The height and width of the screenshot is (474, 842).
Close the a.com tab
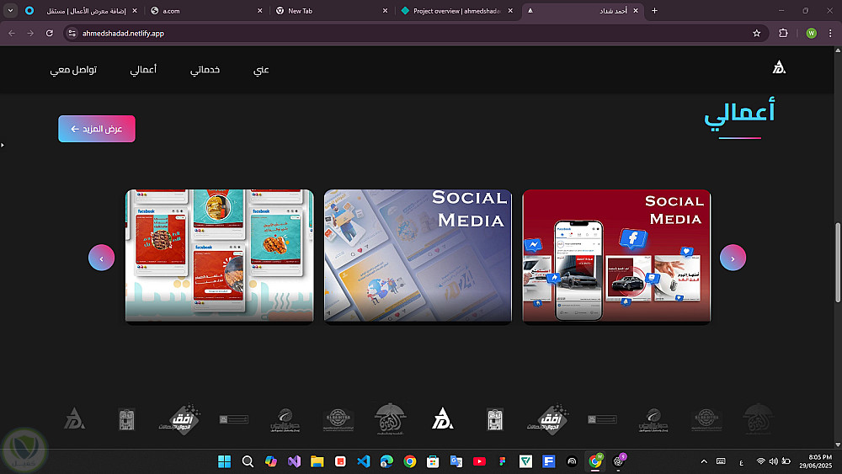[x=260, y=11]
